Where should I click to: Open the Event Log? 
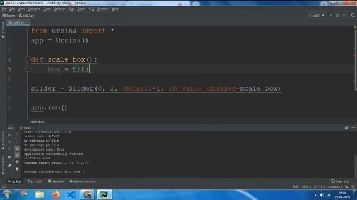tap(340, 182)
